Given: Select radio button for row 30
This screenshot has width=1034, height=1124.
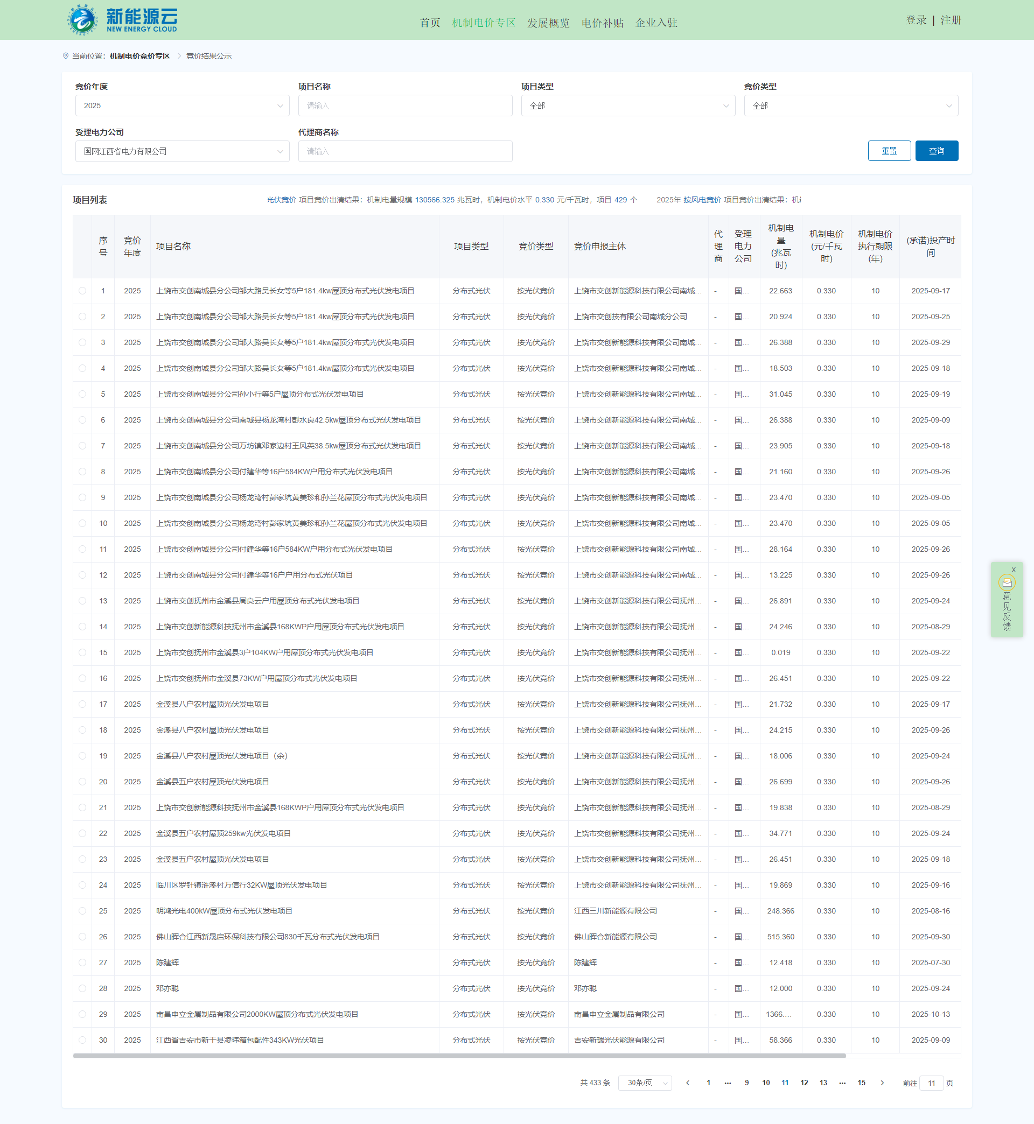Looking at the screenshot, I should tap(82, 1040).
